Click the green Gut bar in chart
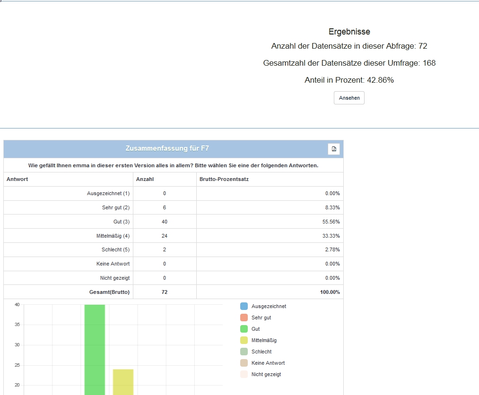This screenshot has width=479, height=395. [x=95, y=350]
